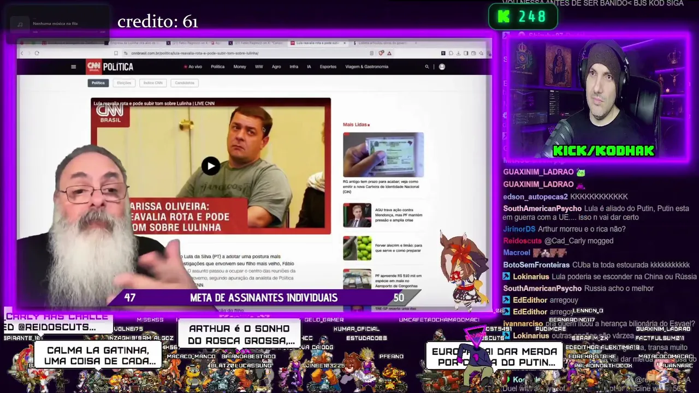The image size is (699, 393).
Task: Click chat username 'Reidoscuts'
Action: tap(523, 241)
